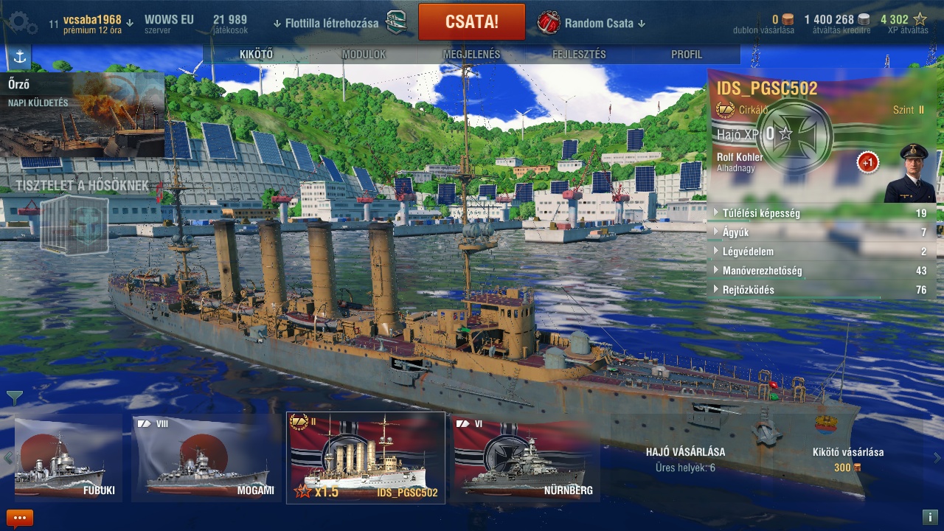Open the commander skill point +1 badge
The height and width of the screenshot is (531, 944).
[x=868, y=162]
